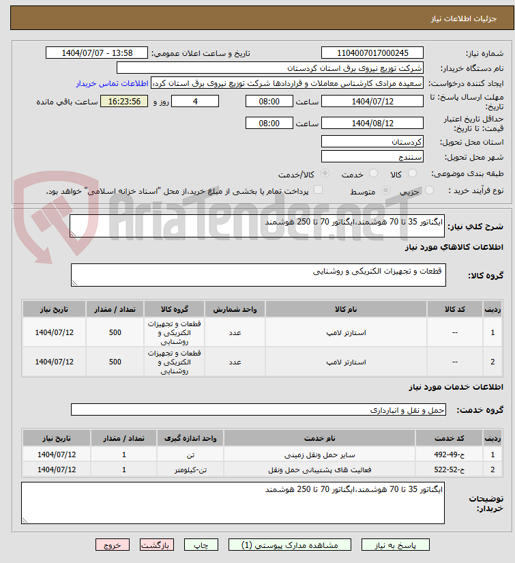Click سایر حمل ونقل زمینی service name

point(319,455)
